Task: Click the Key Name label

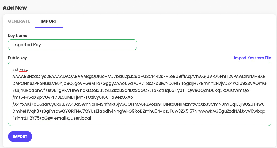Action: pyautogui.click(x=18, y=36)
